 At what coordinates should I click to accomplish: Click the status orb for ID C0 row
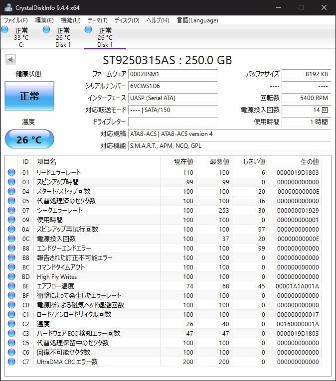click(x=11, y=305)
